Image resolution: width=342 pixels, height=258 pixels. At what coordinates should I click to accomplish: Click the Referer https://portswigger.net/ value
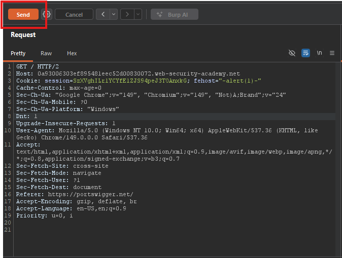90,194
